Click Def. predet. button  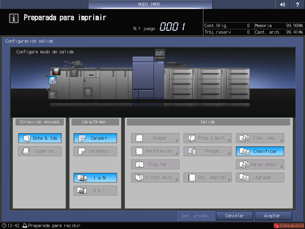[x=195, y=216]
